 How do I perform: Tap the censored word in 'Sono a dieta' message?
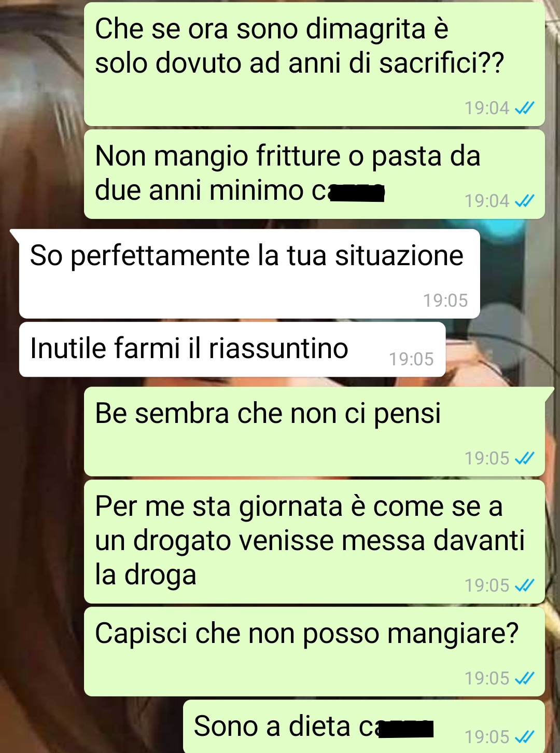405,729
